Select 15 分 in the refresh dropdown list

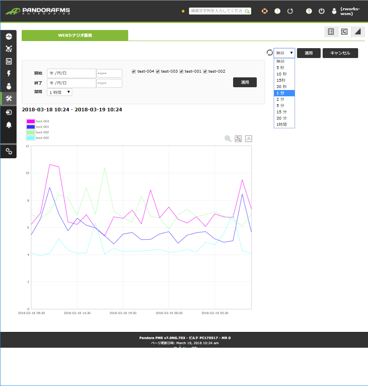tap(284, 112)
